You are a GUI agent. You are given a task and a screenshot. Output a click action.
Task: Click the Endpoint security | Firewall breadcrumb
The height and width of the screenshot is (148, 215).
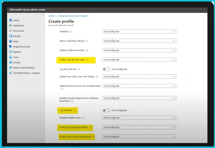click(73, 16)
